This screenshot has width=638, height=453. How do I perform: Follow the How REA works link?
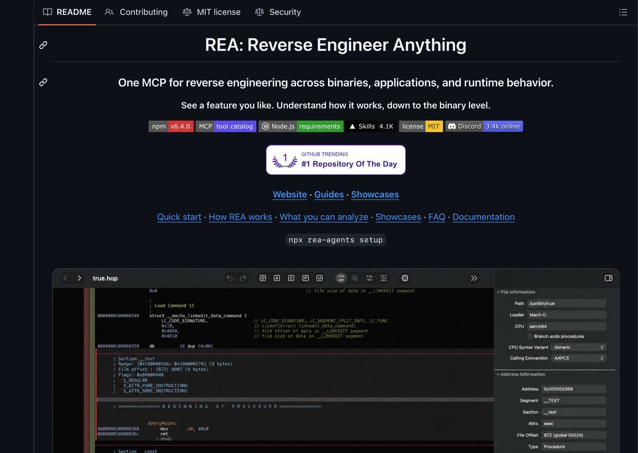(240, 217)
